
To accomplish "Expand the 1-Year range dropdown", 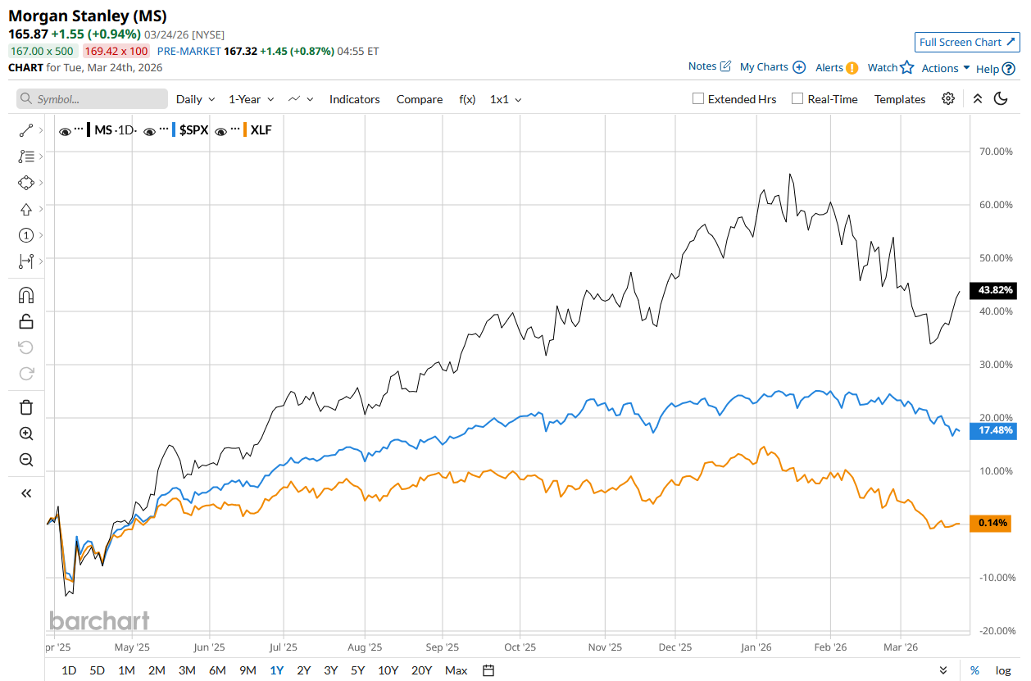I will point(251,99).
